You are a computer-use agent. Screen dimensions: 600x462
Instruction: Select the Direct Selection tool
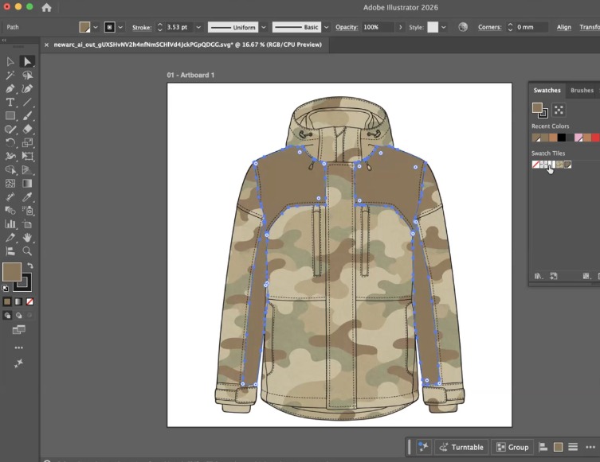[x=27, y=61]
